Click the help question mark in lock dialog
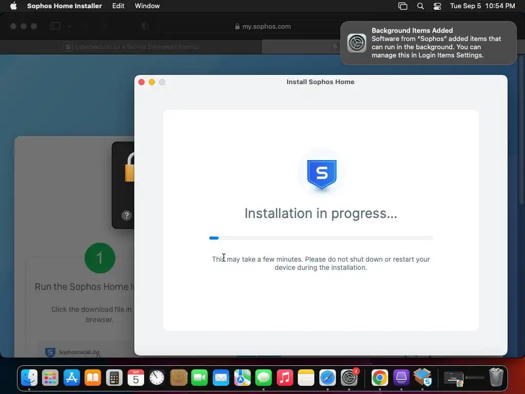The height and width of the screenshot is (394, 525). pyautogui.click(x=126, y=215)
